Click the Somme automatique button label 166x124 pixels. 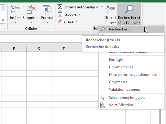(81, 7)
